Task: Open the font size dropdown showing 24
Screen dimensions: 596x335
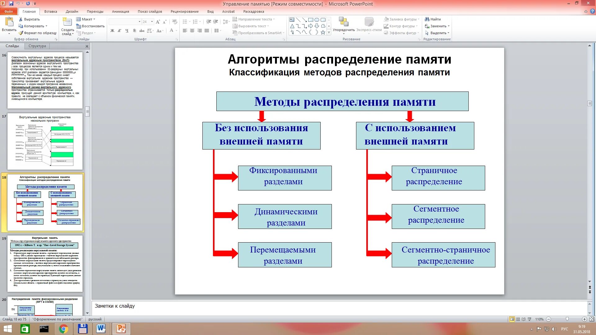Action: coord(152,22)
